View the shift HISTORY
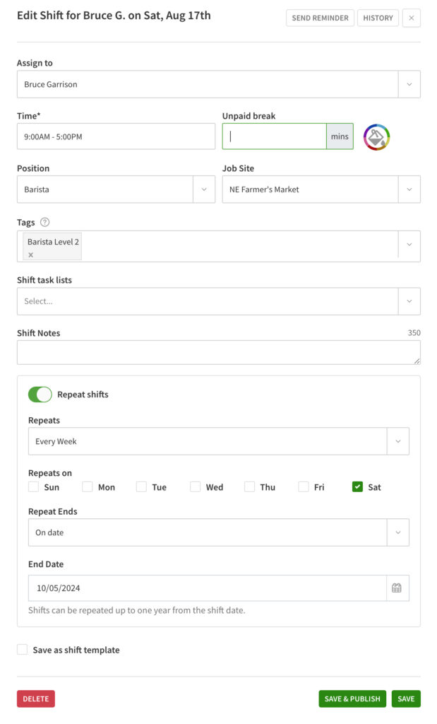Screen dimensions: 437x724 pyautogui.click(x=377, y=18)
